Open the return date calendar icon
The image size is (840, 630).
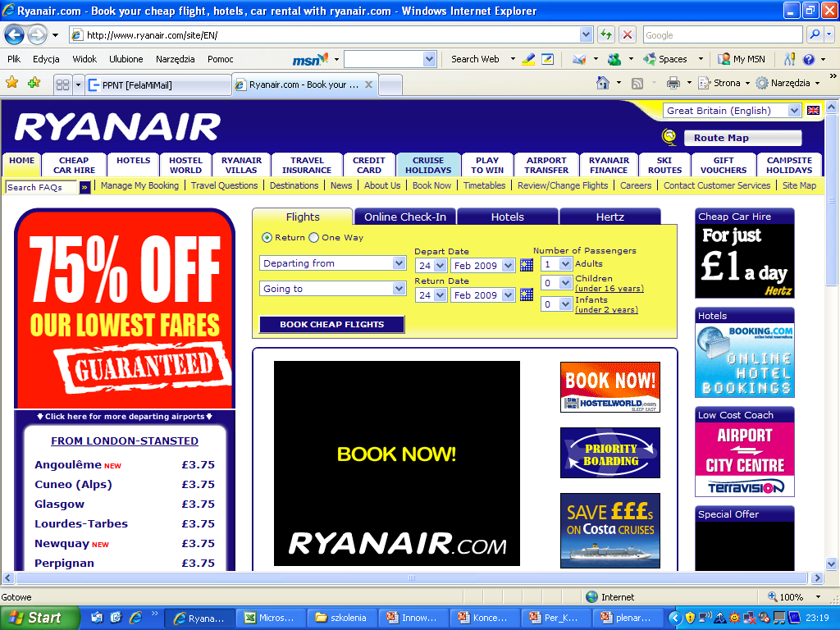[527, 294]
